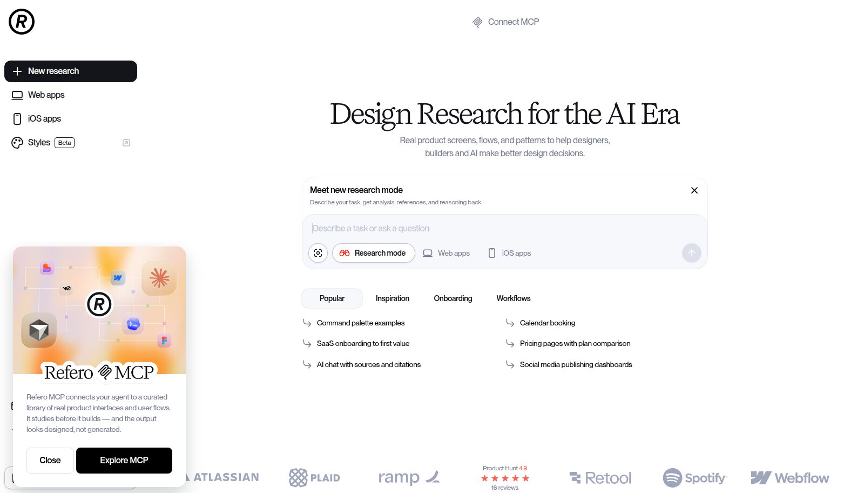Choose Pricing pages with plan comparison
The width and height of the screenshot is (864, 493).
[x=575, y=343]
